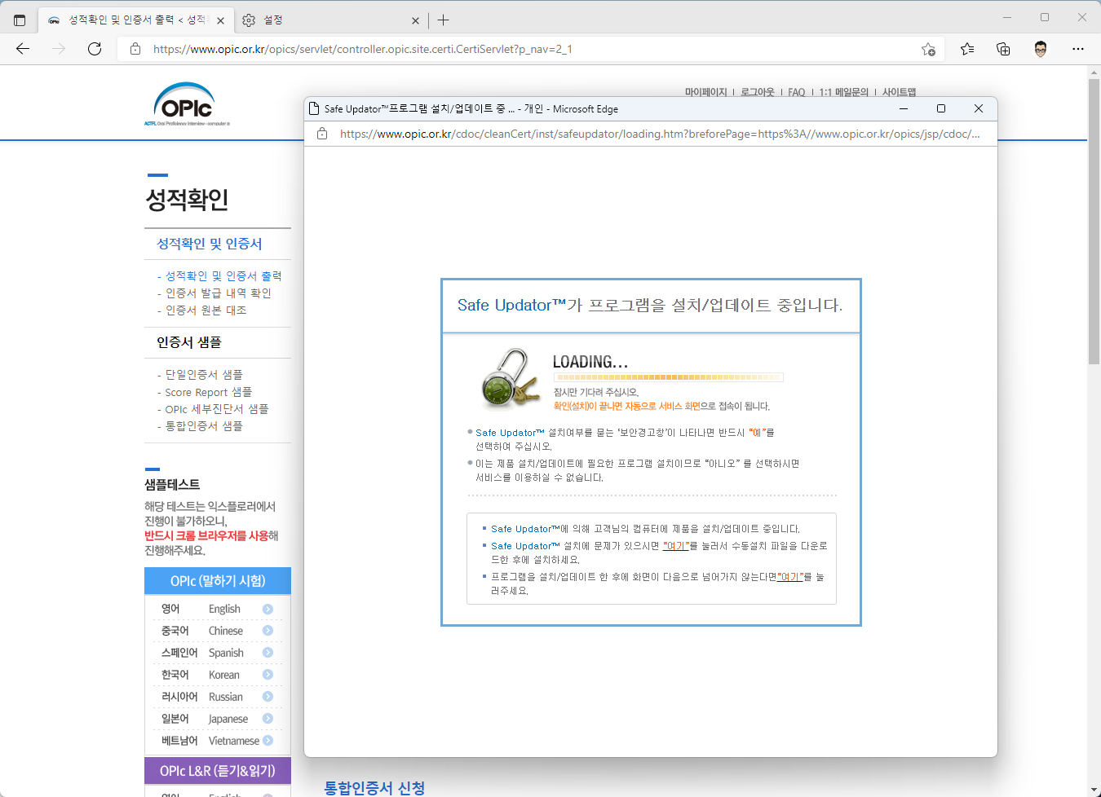This screenshot has width=1101, height=797.
Task: Click the arrow icon beside Chinese
Action: click(x=268, y=631)
